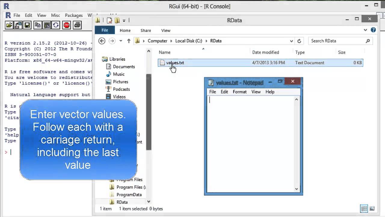The height and width of the screenshot is (217, 385).
Task: Open Program Files folder in navigation pane
Action: (x=129, y=180)
